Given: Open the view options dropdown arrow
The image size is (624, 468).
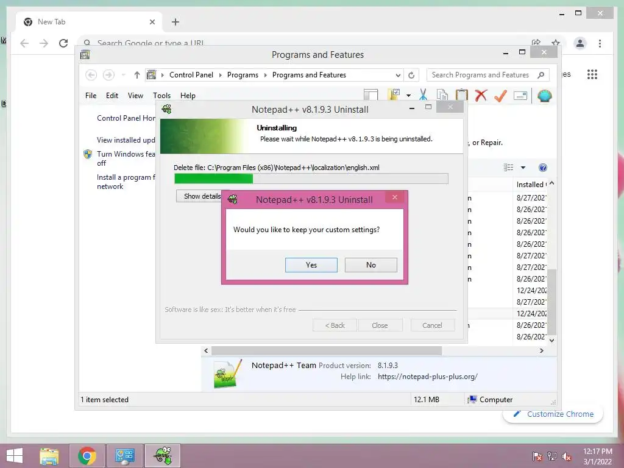Looking at the screenshot, I should [x=523, y=168].
